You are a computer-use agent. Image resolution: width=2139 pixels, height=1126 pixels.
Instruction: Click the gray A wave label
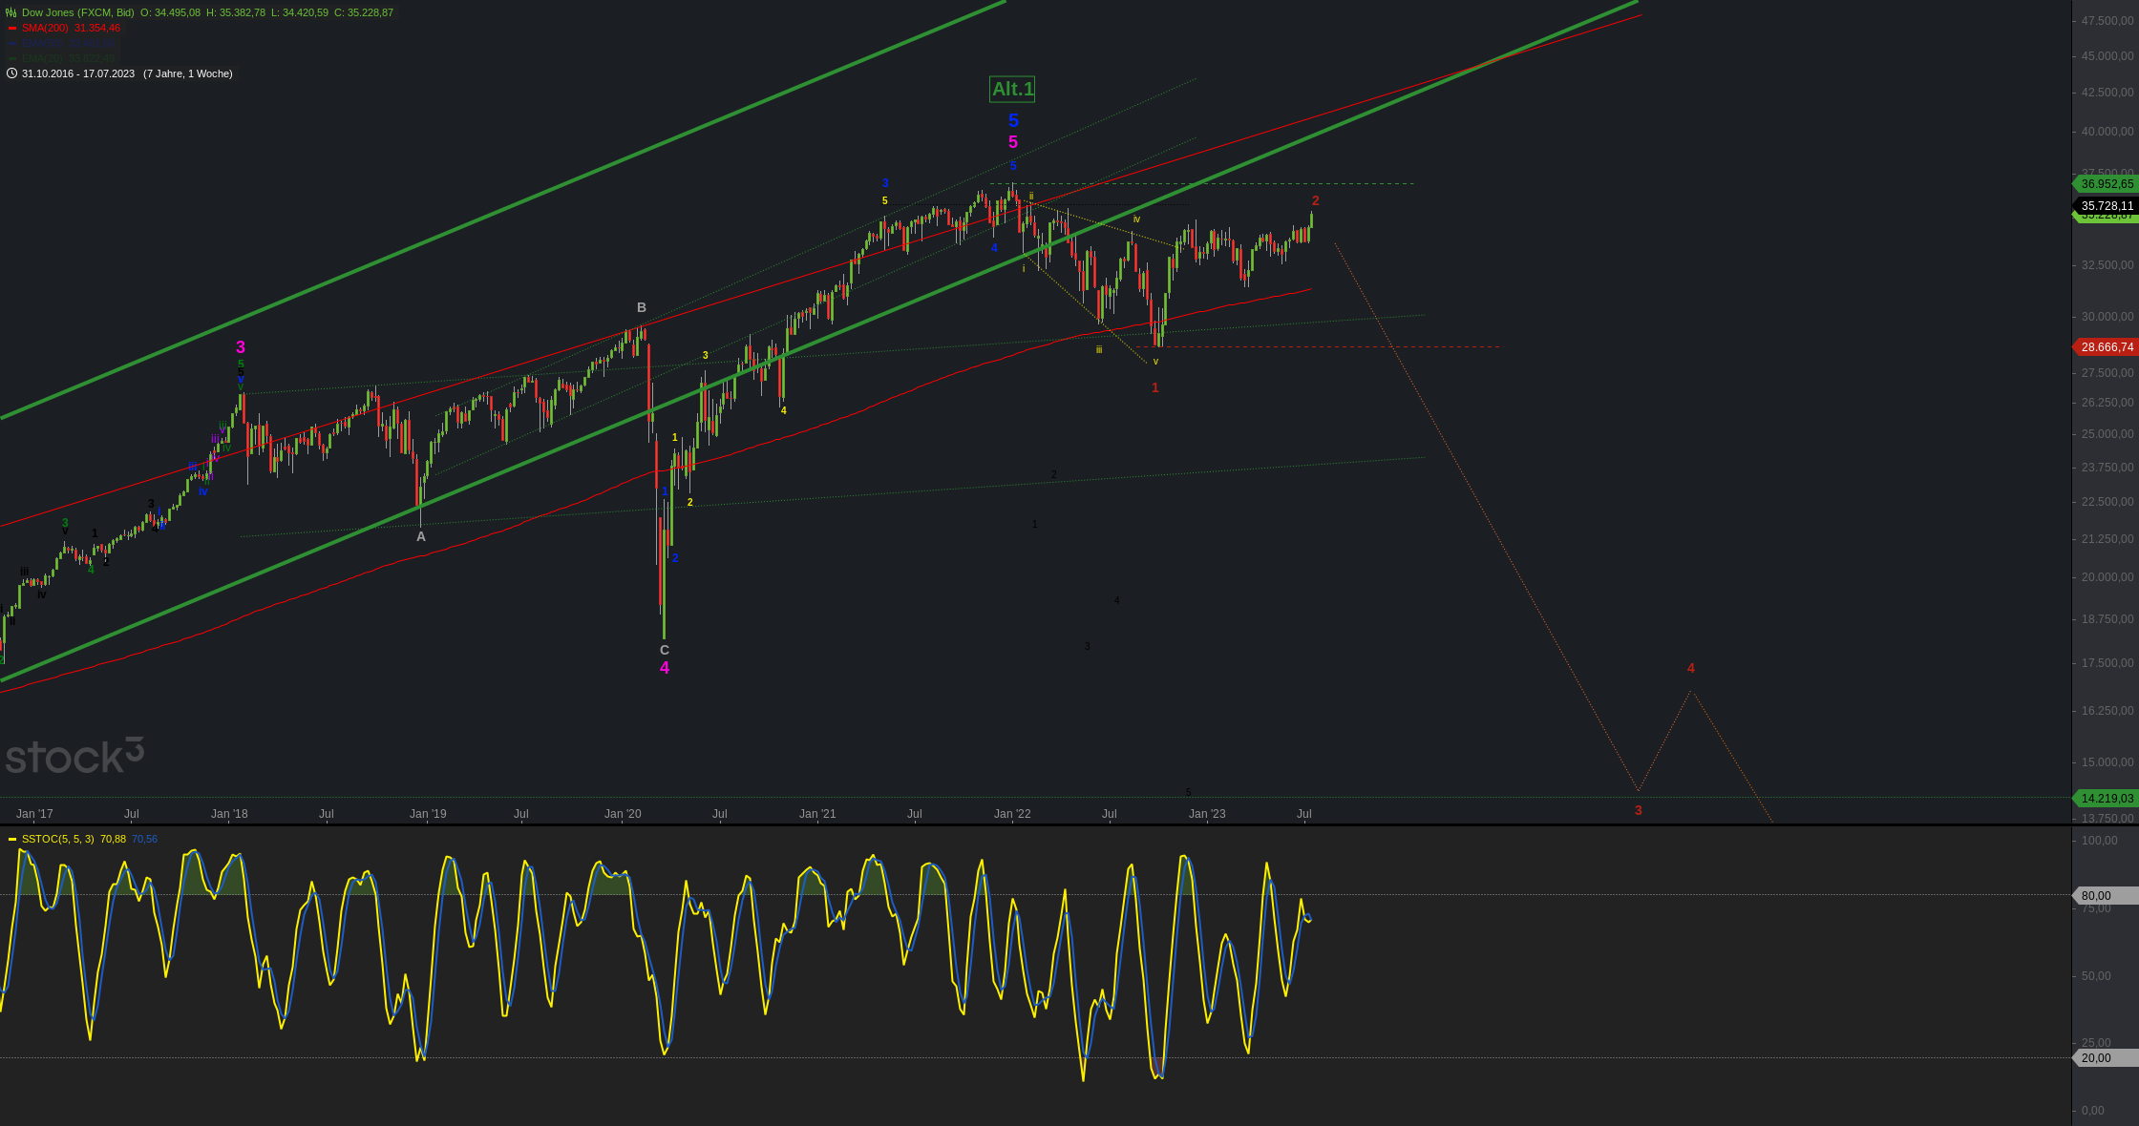[x=421, y=536]
